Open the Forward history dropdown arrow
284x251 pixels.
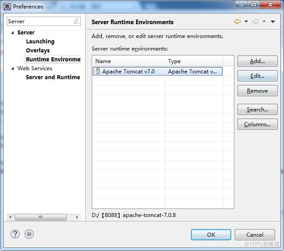pos(264,21)
